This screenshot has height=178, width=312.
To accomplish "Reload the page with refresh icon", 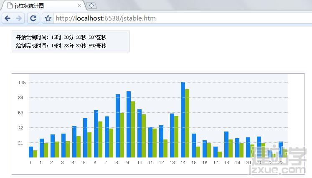I will (33, 18).
